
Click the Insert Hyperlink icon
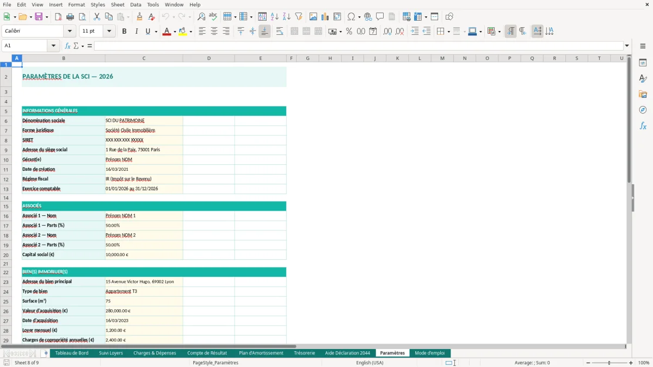point(368,17)
